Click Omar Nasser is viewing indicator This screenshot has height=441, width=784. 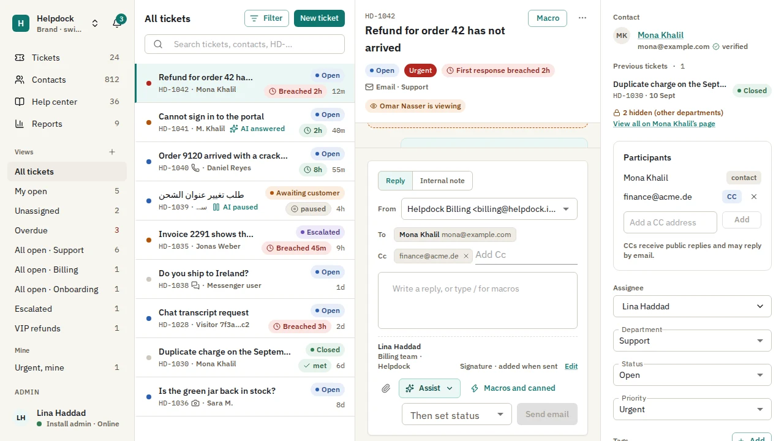point(415,106)
